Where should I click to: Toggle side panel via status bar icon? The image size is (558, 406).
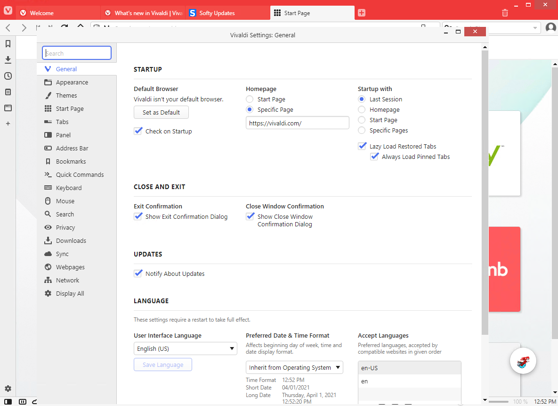coord(8,402)
